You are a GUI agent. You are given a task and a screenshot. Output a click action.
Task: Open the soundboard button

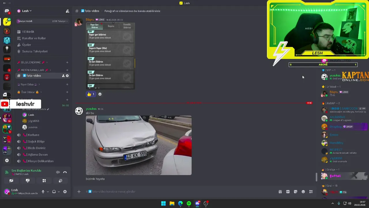[x=61, y=181]
